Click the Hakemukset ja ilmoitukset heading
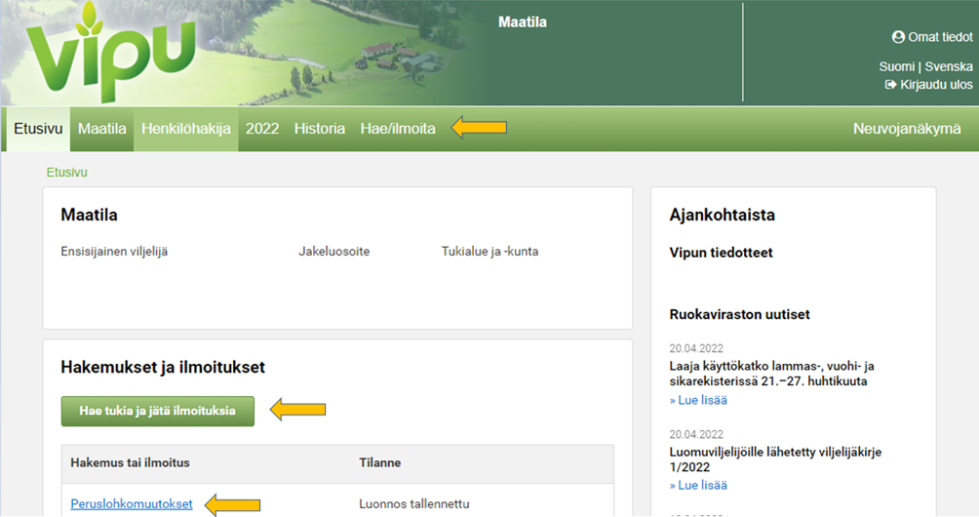 pyautogui.click(x=163, y=367)
